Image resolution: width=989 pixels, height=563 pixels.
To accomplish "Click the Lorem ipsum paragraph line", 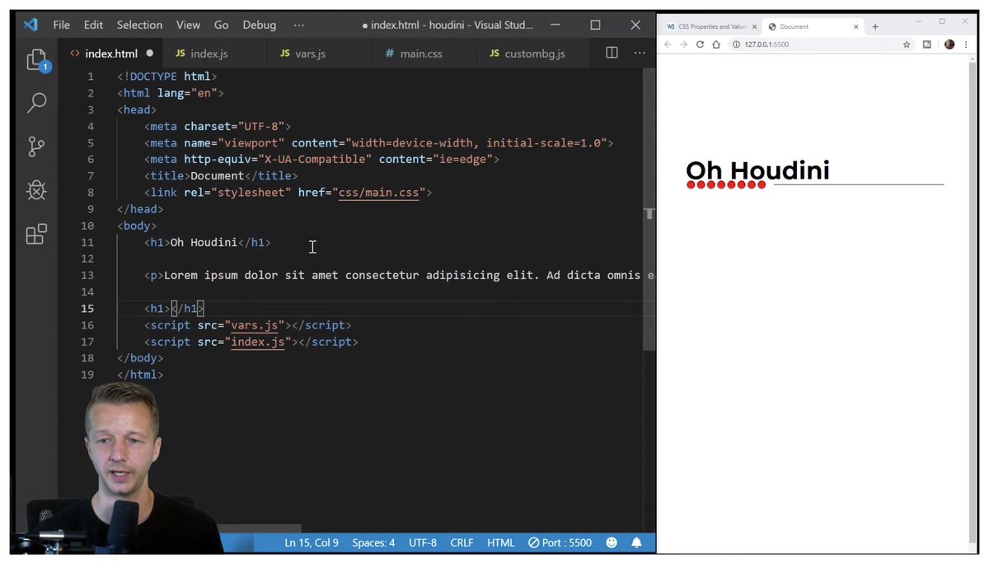I will [401, 276].
